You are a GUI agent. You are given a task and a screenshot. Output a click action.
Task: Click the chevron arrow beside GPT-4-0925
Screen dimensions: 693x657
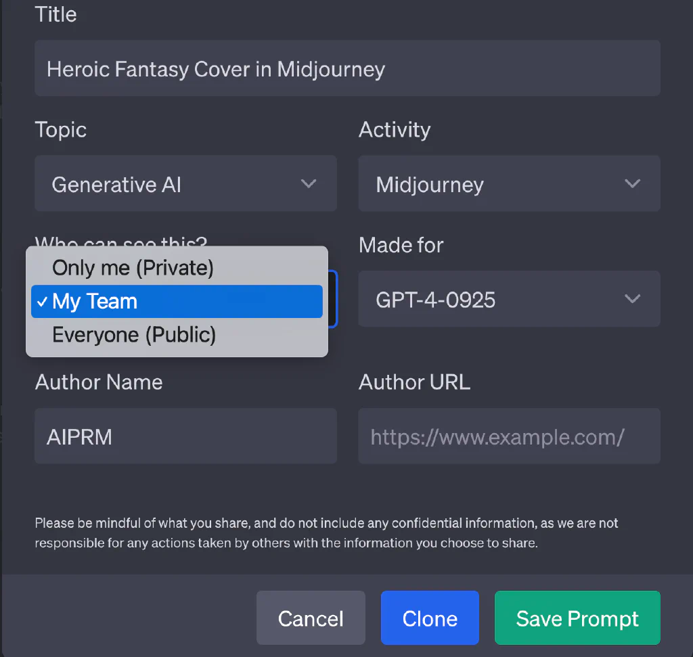tap(632, 299)
